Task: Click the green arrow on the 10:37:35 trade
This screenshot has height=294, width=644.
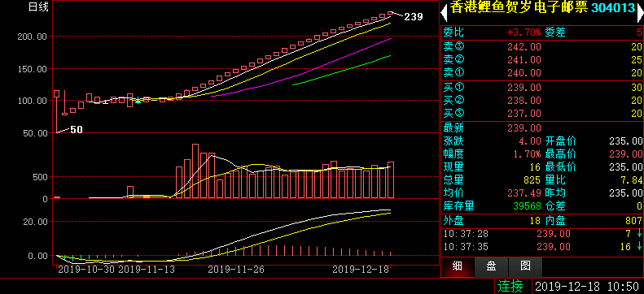Action: point(639,247)
